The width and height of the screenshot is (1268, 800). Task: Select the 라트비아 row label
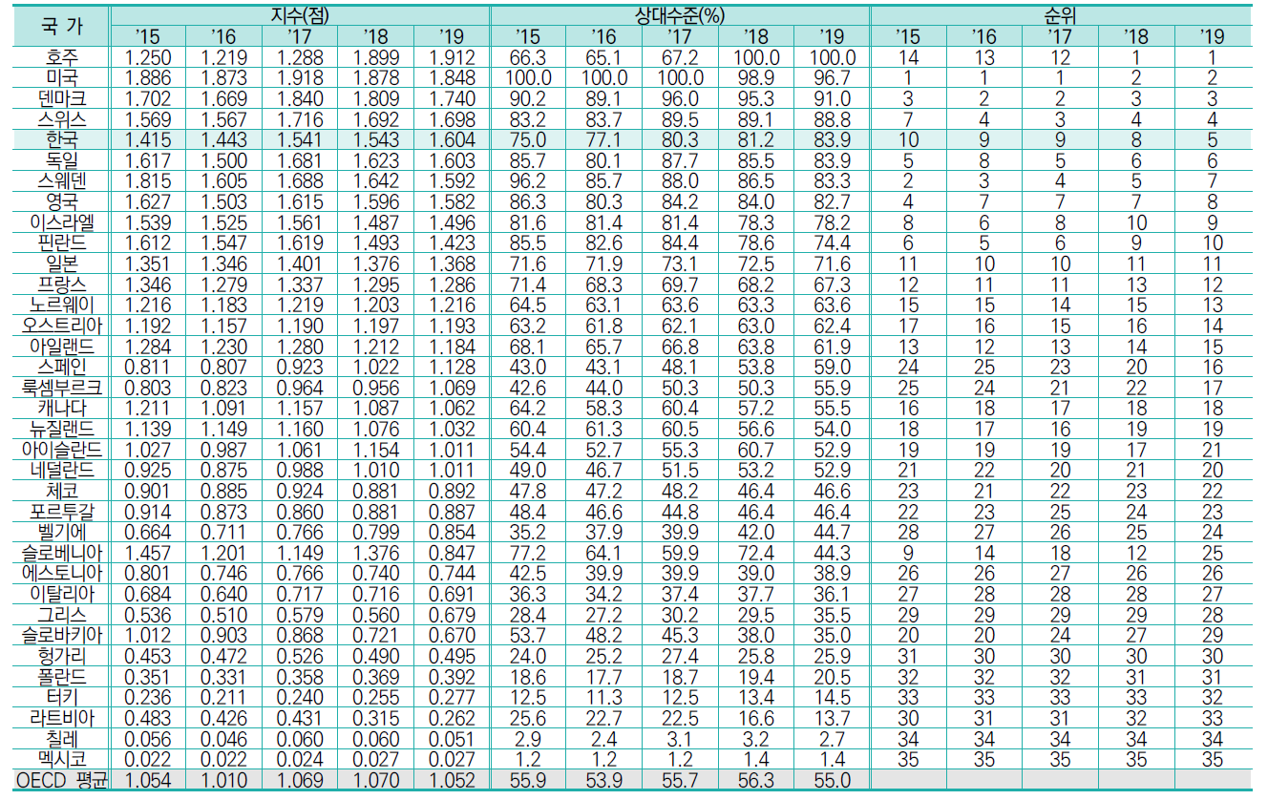click(62, 718)
